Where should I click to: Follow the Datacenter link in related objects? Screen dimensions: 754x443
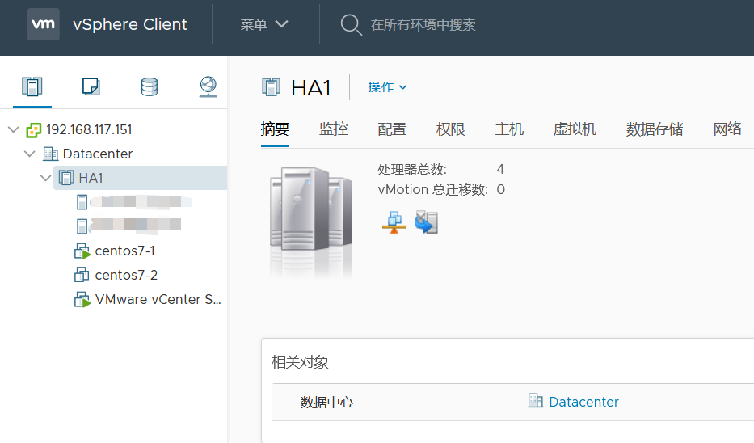(583, 402)
